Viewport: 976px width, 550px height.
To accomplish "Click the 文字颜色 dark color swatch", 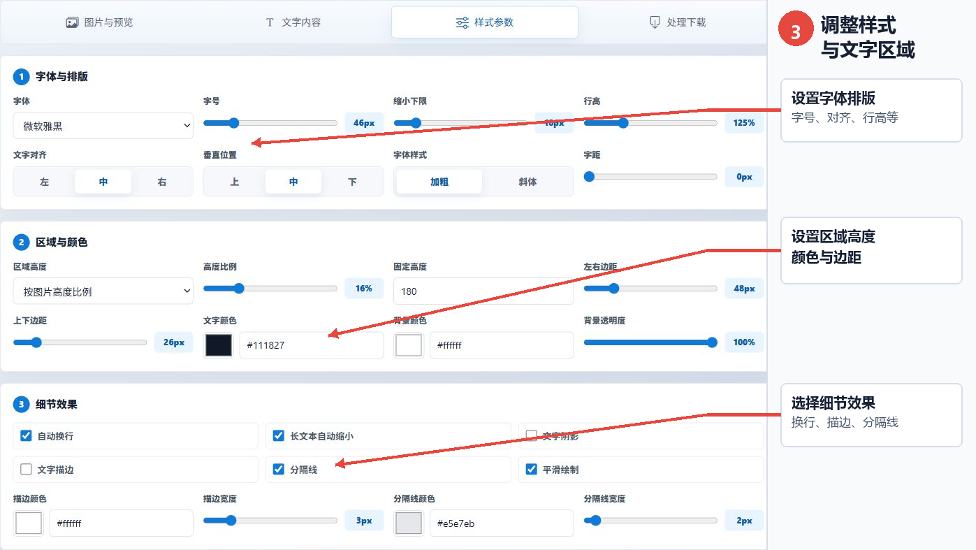I will coord(218,345).
